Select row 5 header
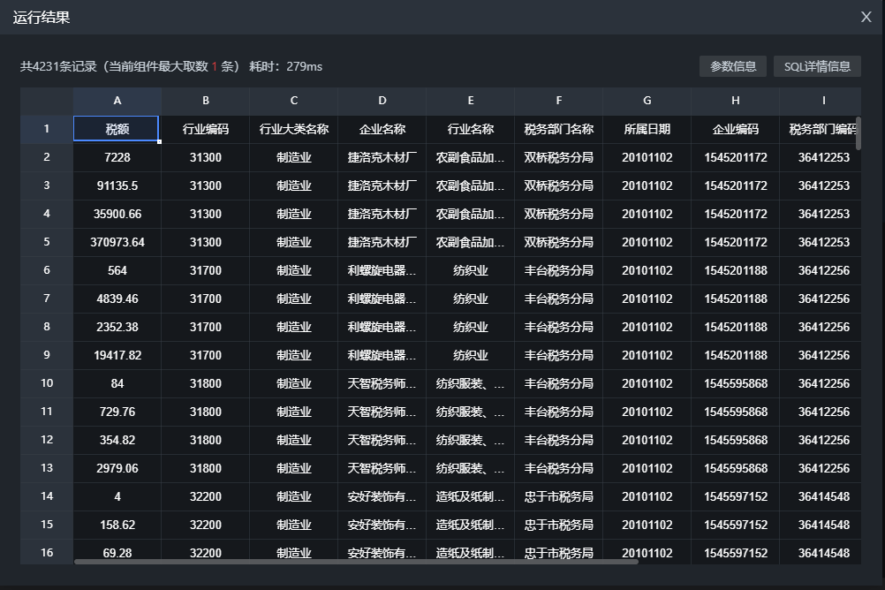The width and height of the screenshot is (885, 590). 47,242
